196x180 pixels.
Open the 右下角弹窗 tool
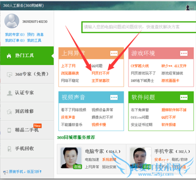pyautogui.click(x=140, y=110)
